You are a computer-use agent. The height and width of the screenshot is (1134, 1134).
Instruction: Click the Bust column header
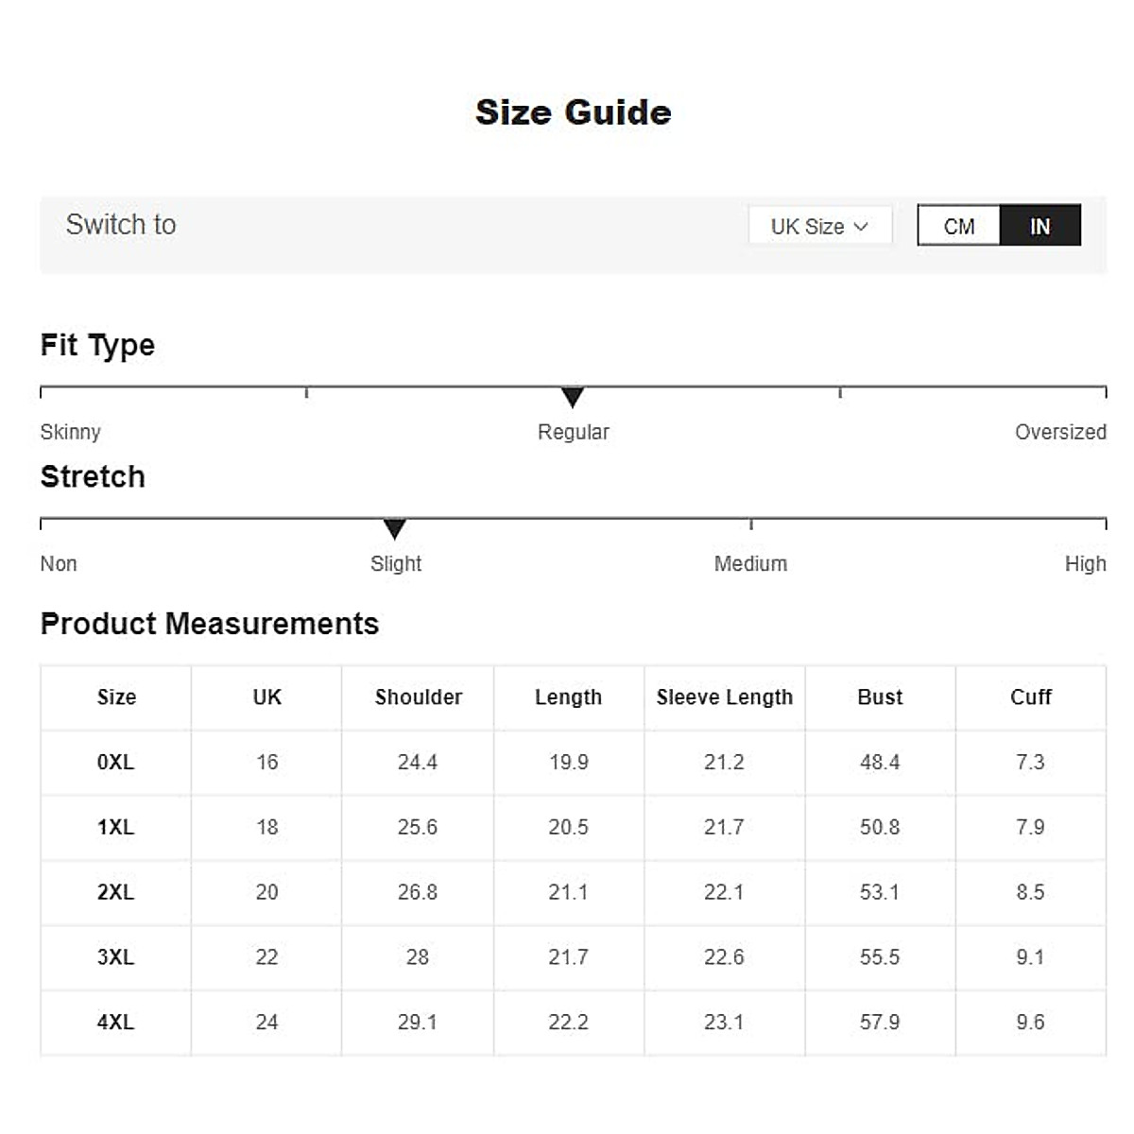880,697
